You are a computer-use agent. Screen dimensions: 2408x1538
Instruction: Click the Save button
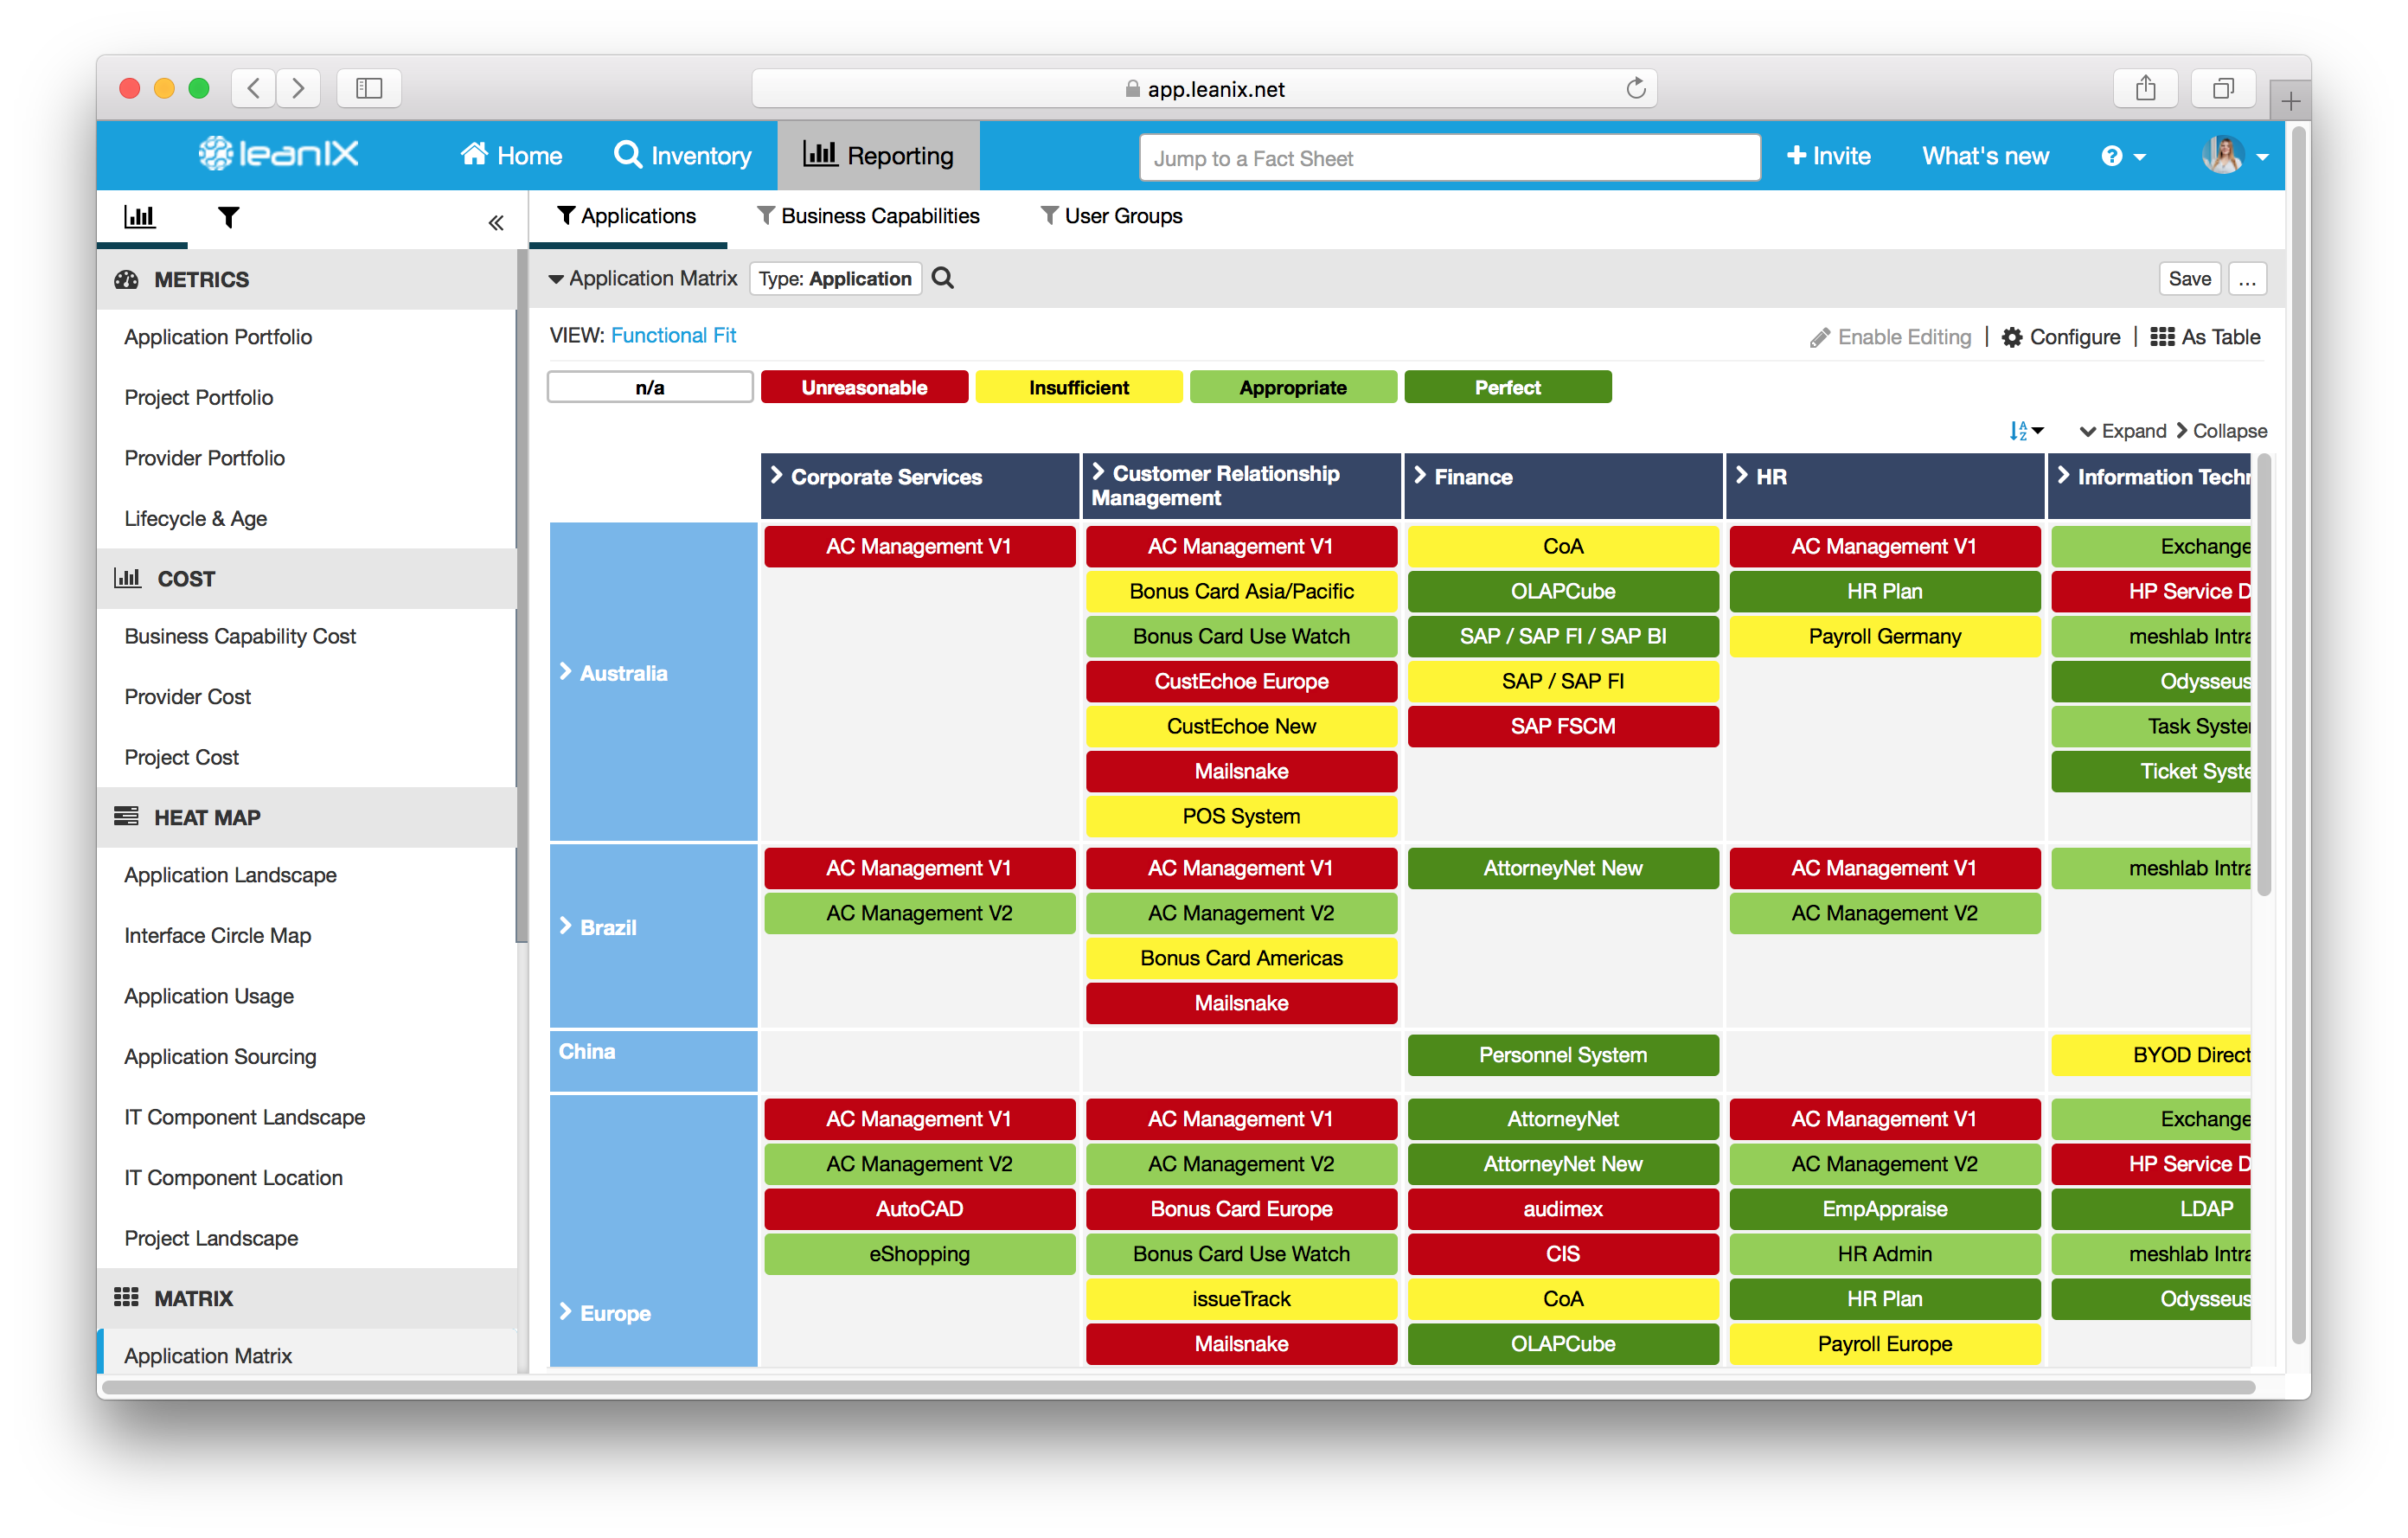(2189, 279)
